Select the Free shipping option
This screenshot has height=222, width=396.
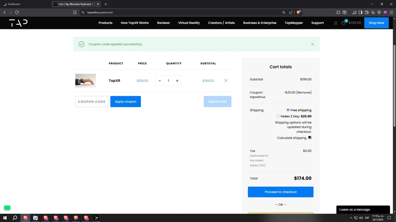(288, 110)
